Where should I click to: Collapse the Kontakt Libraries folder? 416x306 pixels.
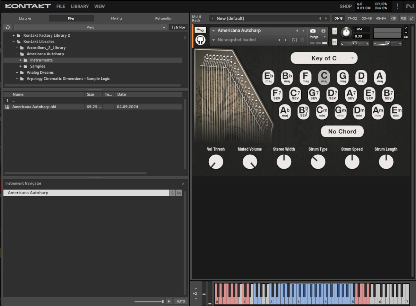click(14, 41)
